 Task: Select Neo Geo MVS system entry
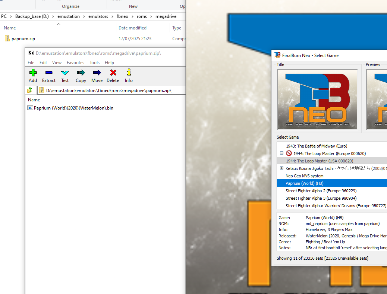tap(304, 176)
